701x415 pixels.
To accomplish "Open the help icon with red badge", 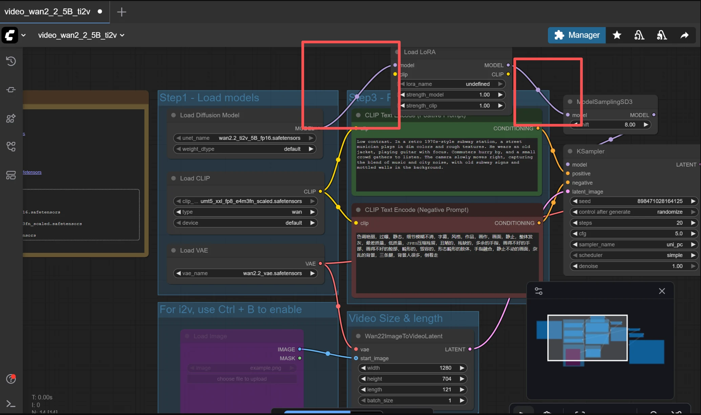I will (x=11, y=379).
